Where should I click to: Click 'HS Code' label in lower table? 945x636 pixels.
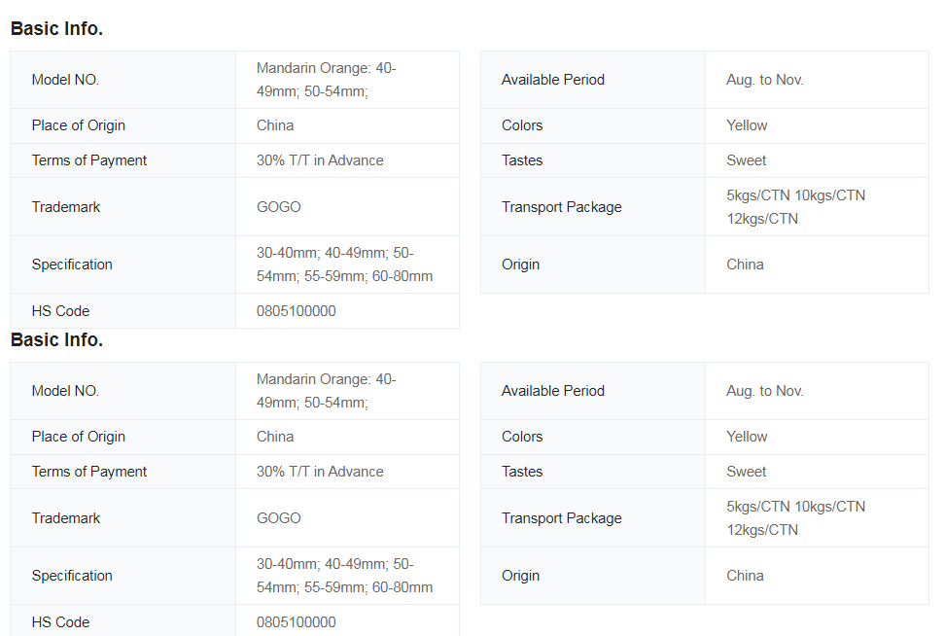click(x=60, y=622)
